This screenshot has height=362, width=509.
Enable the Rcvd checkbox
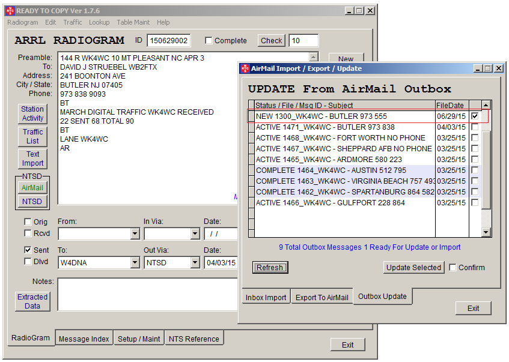coord(28,233)
